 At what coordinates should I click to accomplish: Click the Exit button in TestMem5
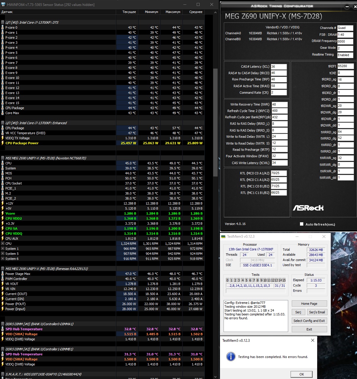[309, 329]
